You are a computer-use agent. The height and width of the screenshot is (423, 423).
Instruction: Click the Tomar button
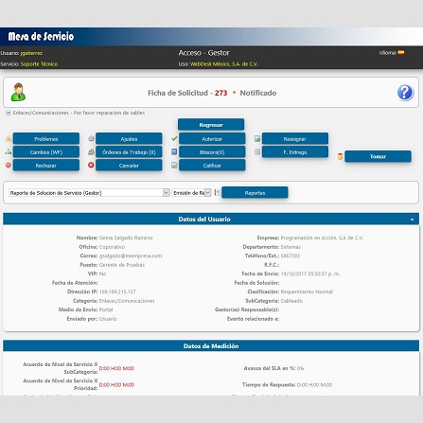click(x=378, y=156)
